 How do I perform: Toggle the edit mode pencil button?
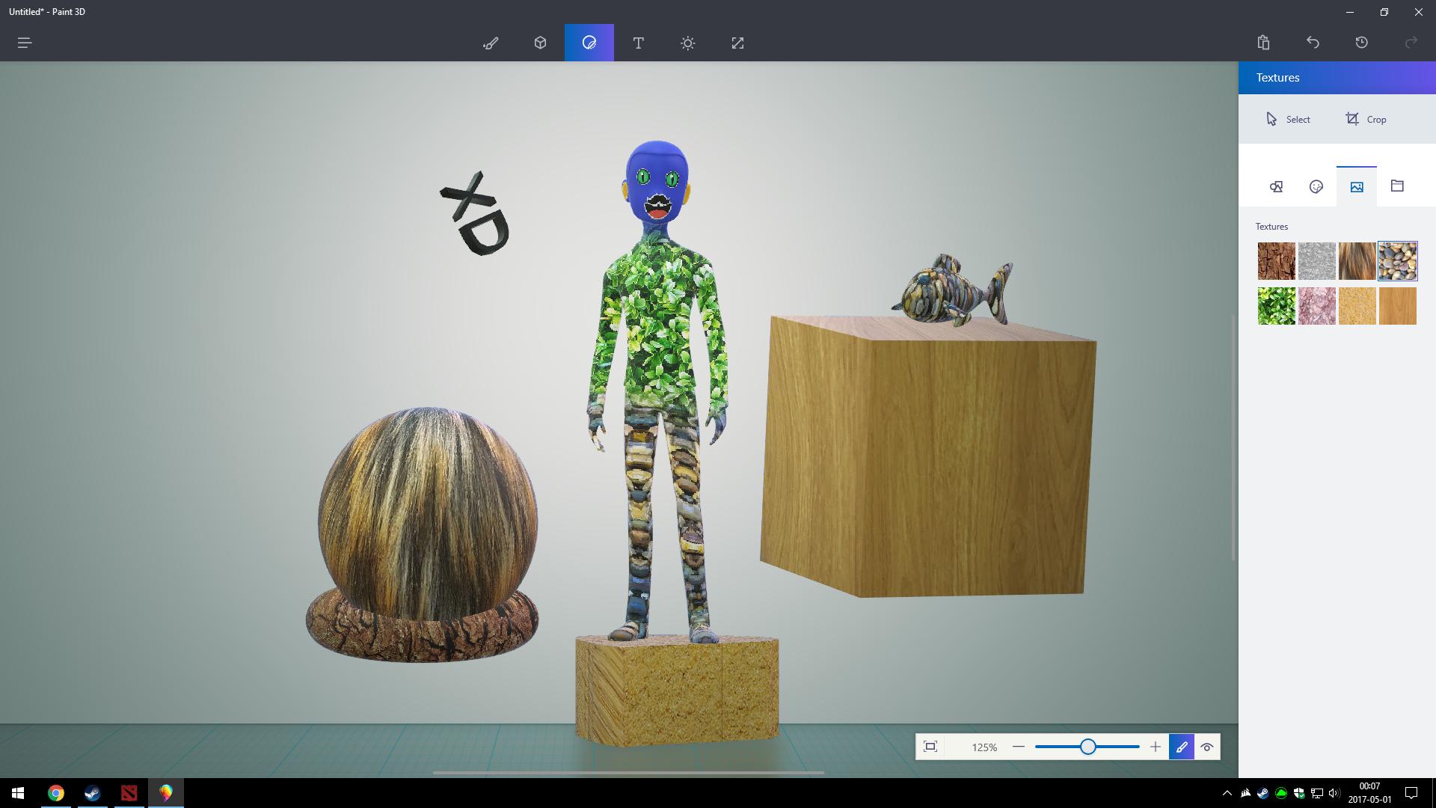tap(1182, 747)
